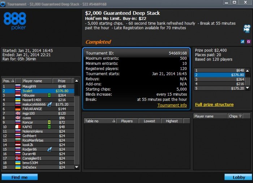This screenshot has width=253, height=183.
Task: Return to the Lobby
Action: [x=238, y=177]
